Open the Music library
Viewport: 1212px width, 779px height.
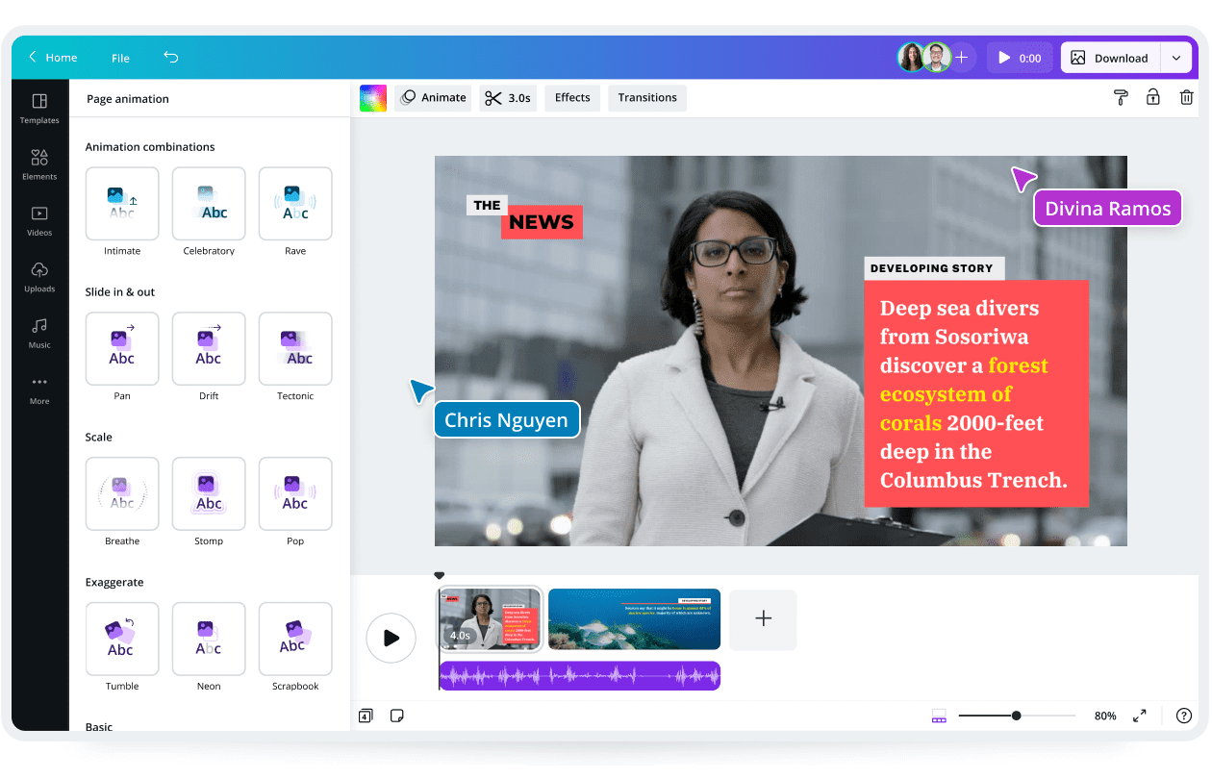click(x=39, y=332)
